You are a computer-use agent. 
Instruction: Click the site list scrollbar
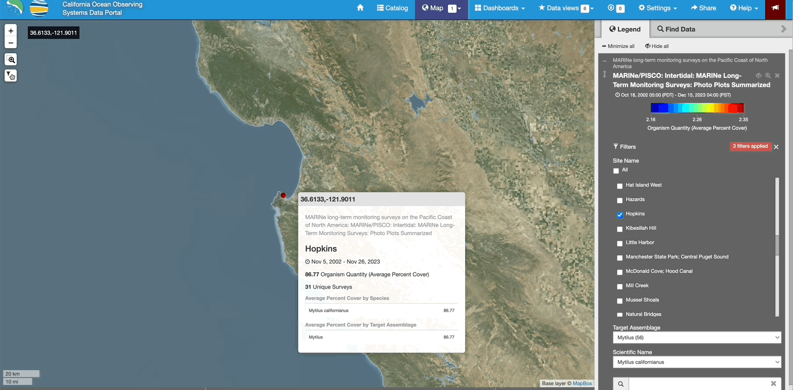pos(777,246)
